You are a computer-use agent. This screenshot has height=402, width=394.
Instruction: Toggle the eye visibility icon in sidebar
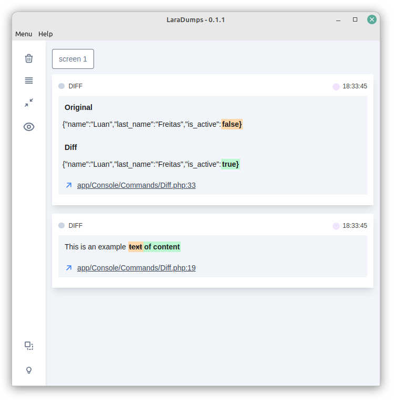(29, 127)
